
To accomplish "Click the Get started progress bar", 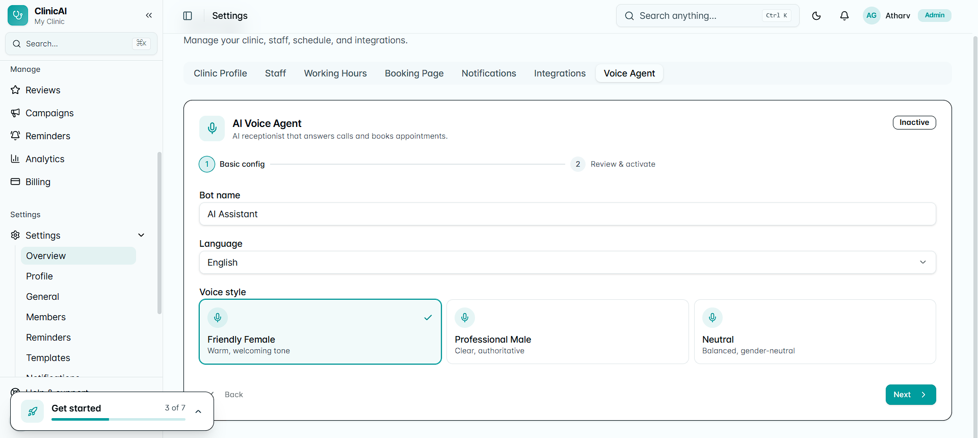I will tap(118, 419).
